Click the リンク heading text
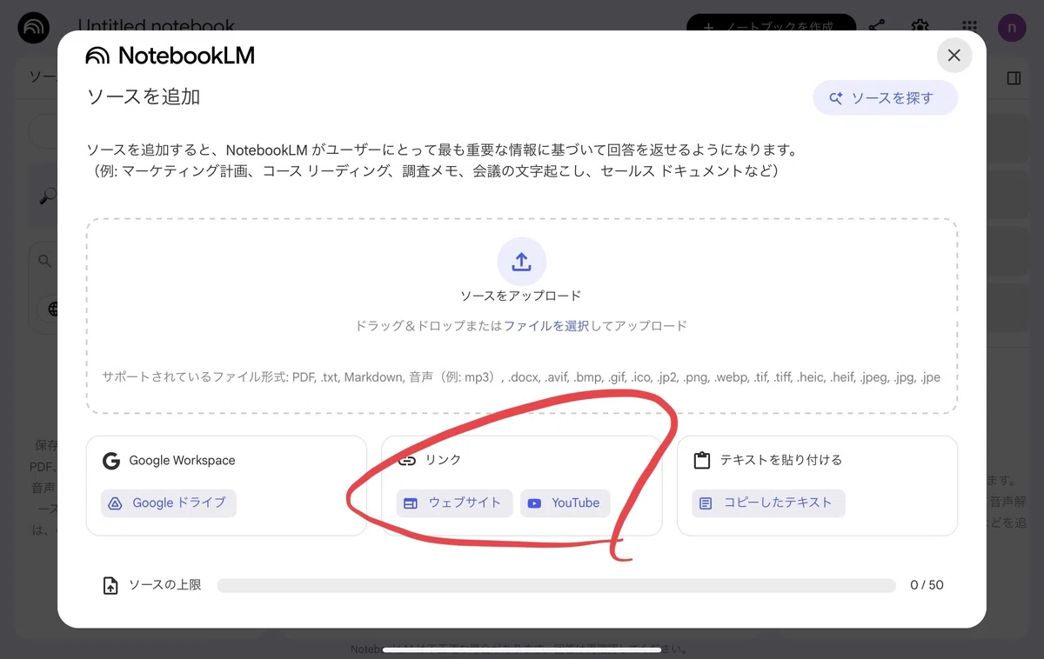The height and width of the screenshot is (659, 1044). click(443, 461)
